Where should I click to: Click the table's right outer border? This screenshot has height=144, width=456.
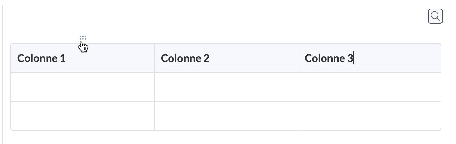[x=441, y=87]
